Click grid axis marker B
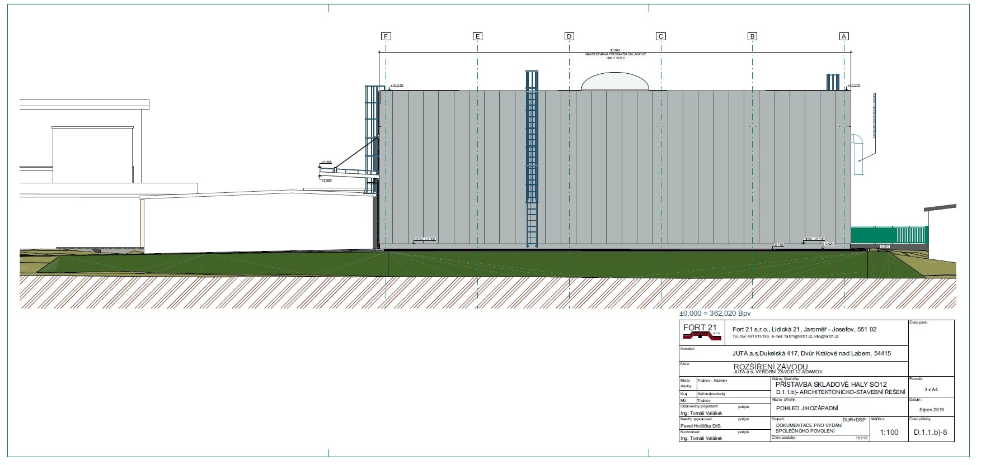 pos(753,36)
